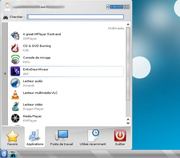Launch K3b via its flame icon
The height and width of the screenshot is (158, 180).
pos(15,48)
